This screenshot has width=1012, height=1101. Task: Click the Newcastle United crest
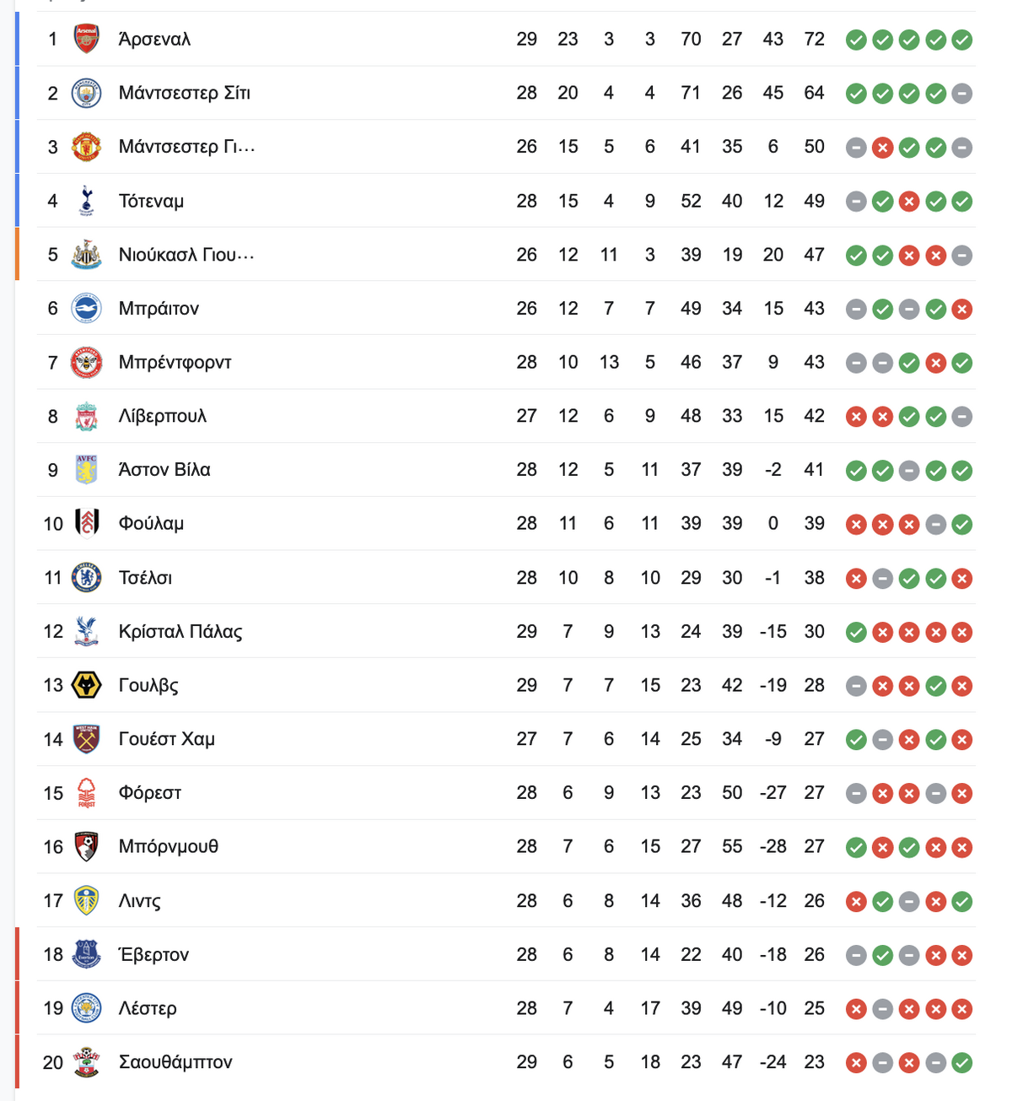[86, 255]
